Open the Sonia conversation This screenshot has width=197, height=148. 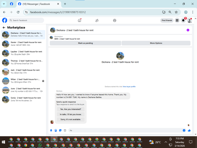tap(23, 99)
